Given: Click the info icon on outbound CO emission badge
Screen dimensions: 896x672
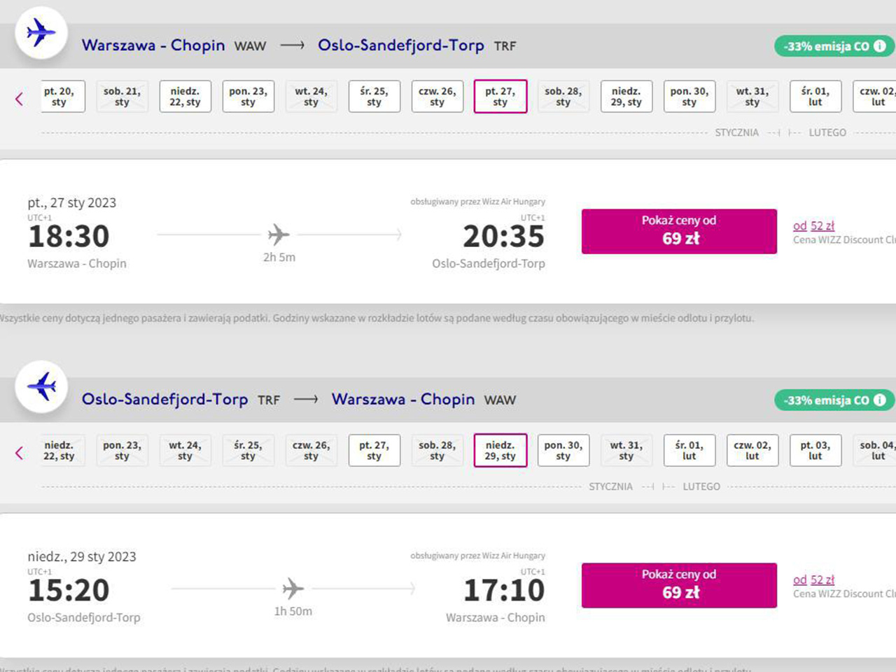Looking at the screenshot, I should 879,46.
